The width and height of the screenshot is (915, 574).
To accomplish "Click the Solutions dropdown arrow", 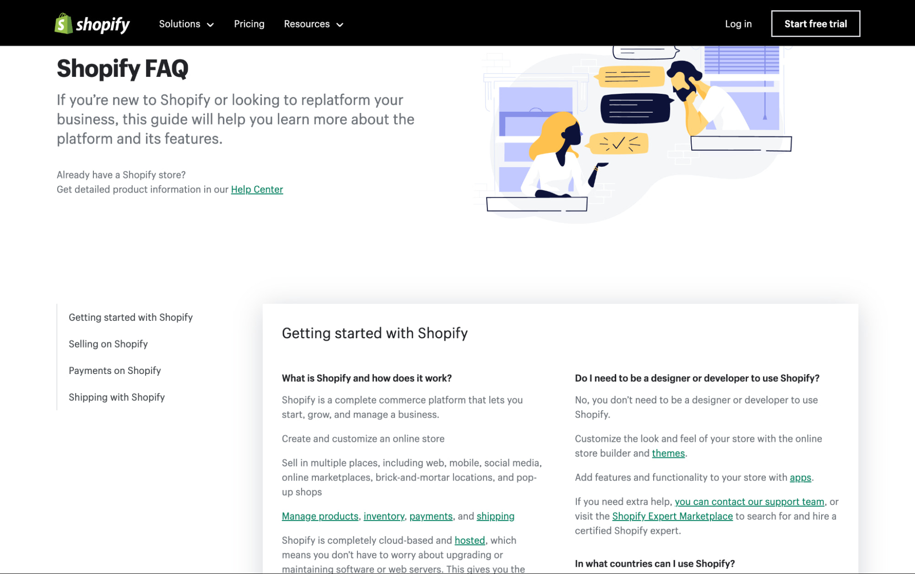I will pos(210,23).
